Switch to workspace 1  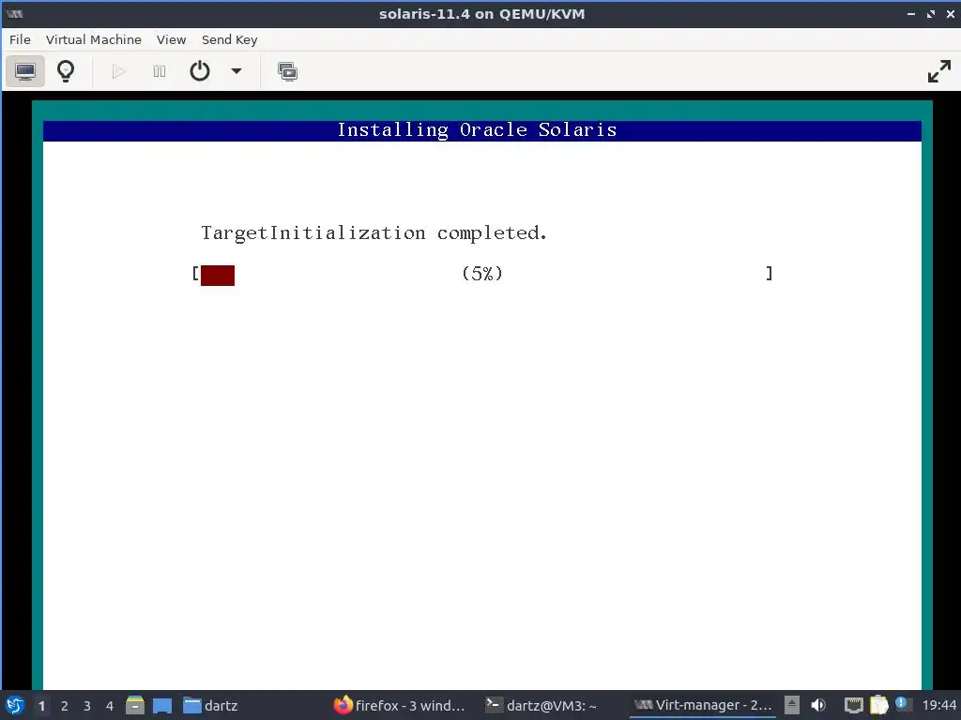point(41,706)
